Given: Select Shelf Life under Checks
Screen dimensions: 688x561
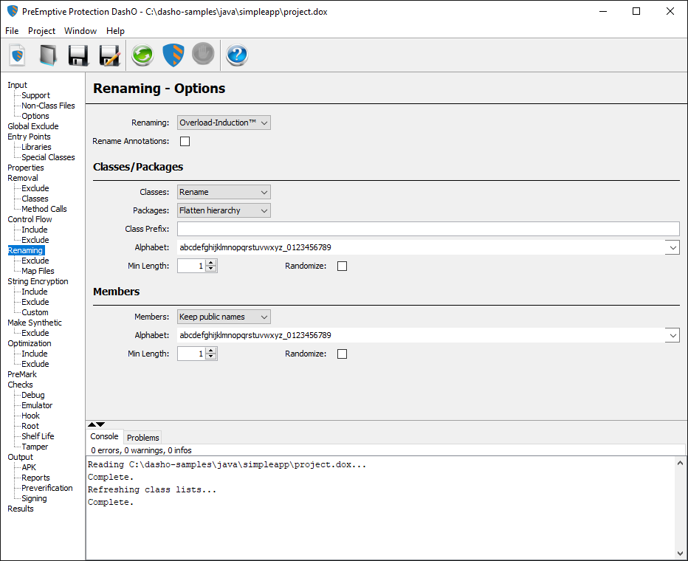Looking at the screenshot, I should pyautogui.click(x=38, y=436).
